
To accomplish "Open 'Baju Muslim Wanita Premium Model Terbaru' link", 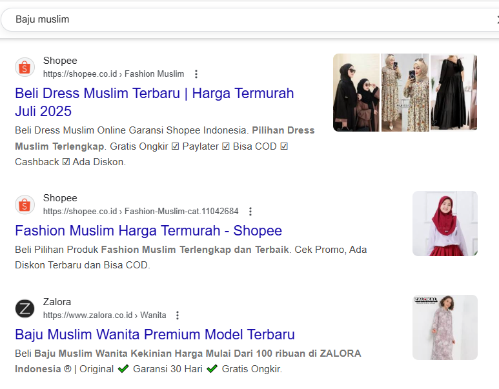I will tap(155, 335).
